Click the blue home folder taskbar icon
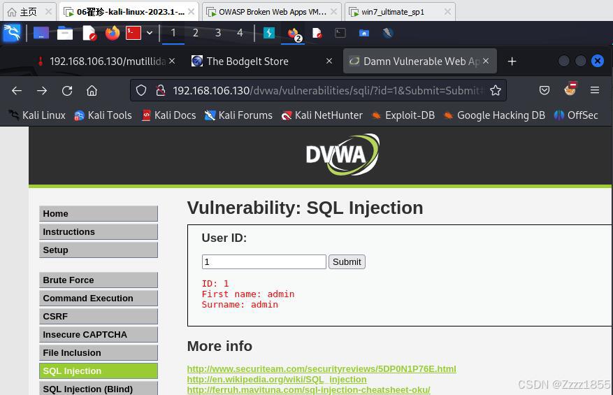This screenshot has height=395, width=613. pos(364,33)
